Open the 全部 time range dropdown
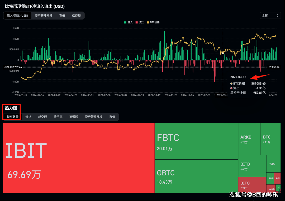This screenshot has height=201, width=285. tap(270, 16)
